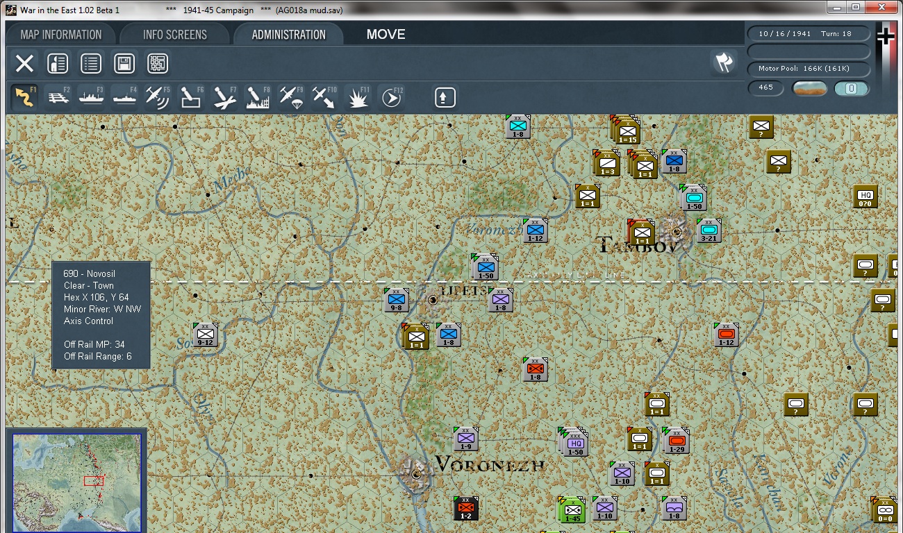Open the MAP INFORMATION tab
Image resolution: width=903 pixels, height=533 pixels.
coord(61,35)
